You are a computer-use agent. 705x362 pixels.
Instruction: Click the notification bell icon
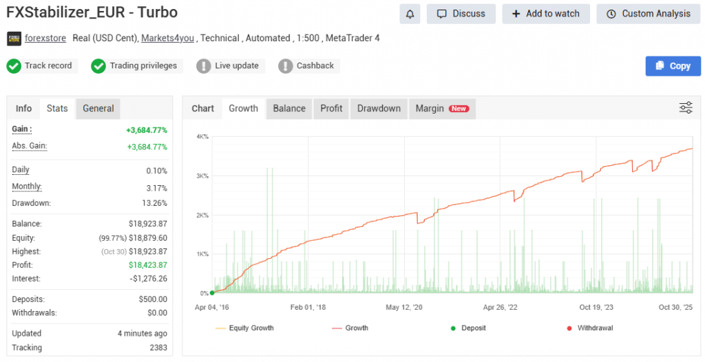point(410,14)
